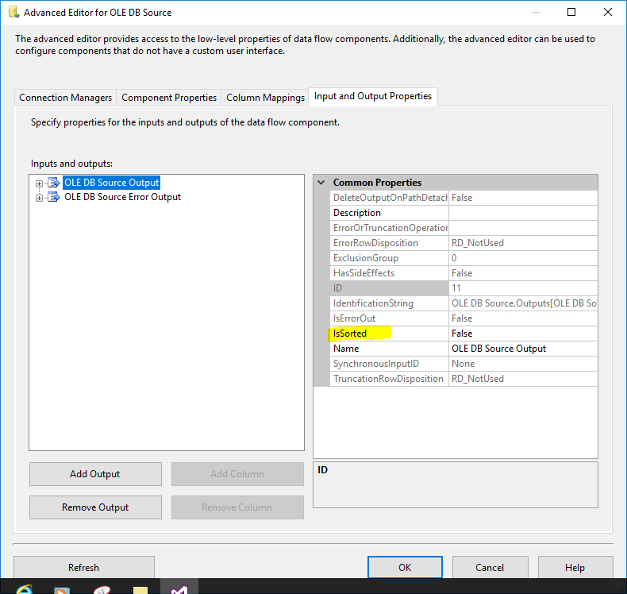Viewport: 627px width, 594px height.
Task: Click the DeleteOutputOnPathDetached property row
Action: [x=464, y=198]
